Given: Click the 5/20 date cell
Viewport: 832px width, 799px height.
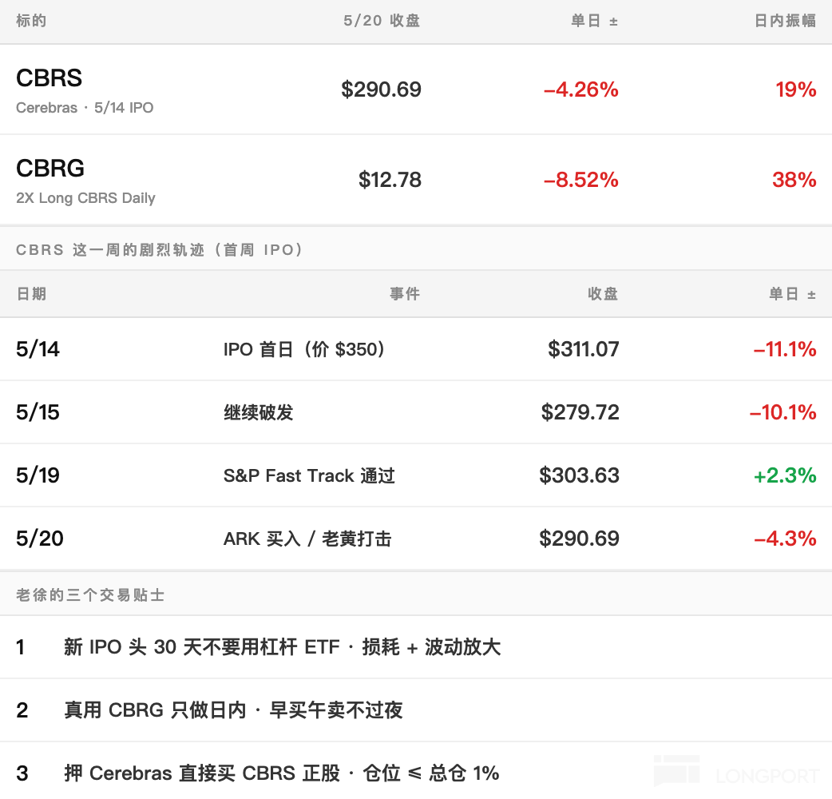Looking at the screenshot, I should pyautogui.click(x=40, y=539).
